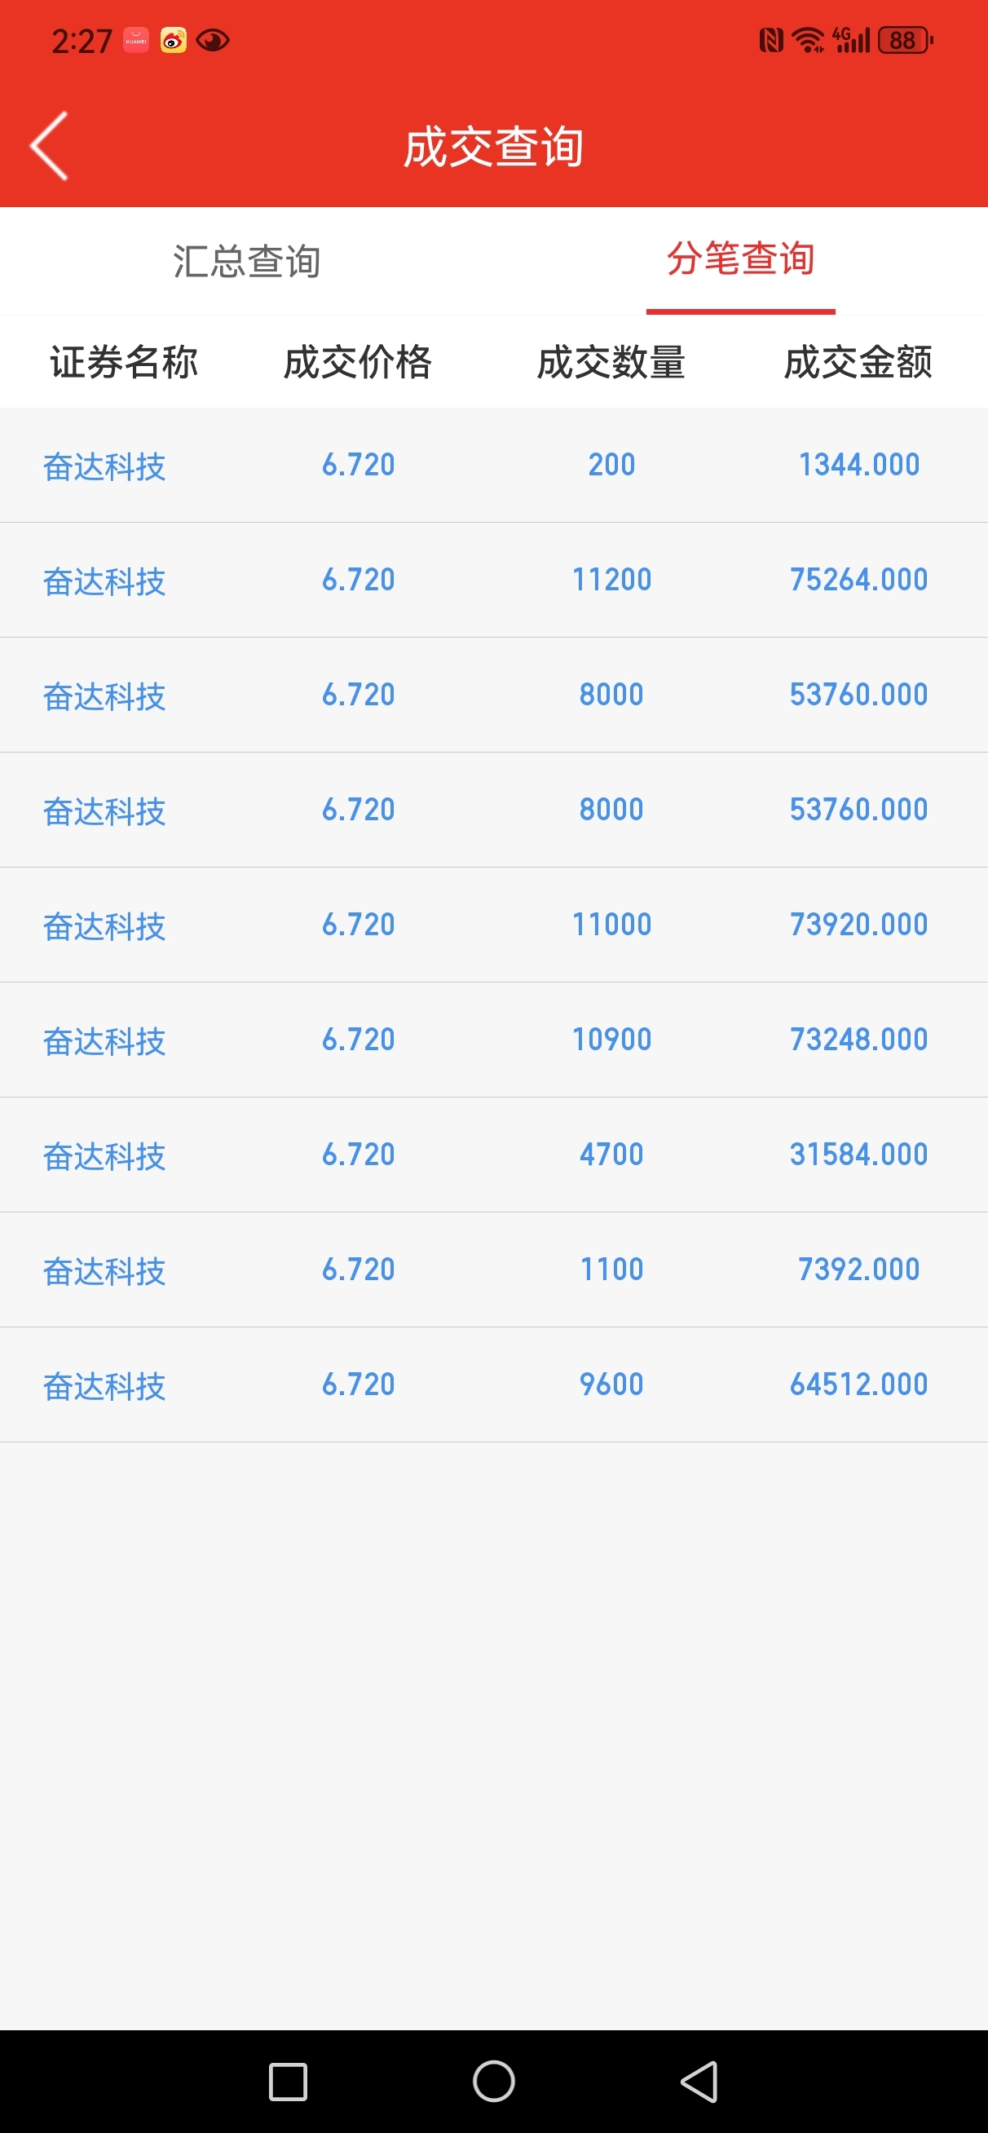Tap the back arrow in the header
Image resolution: width=988 pixels, height=2133 pixels.
[49, 146]
